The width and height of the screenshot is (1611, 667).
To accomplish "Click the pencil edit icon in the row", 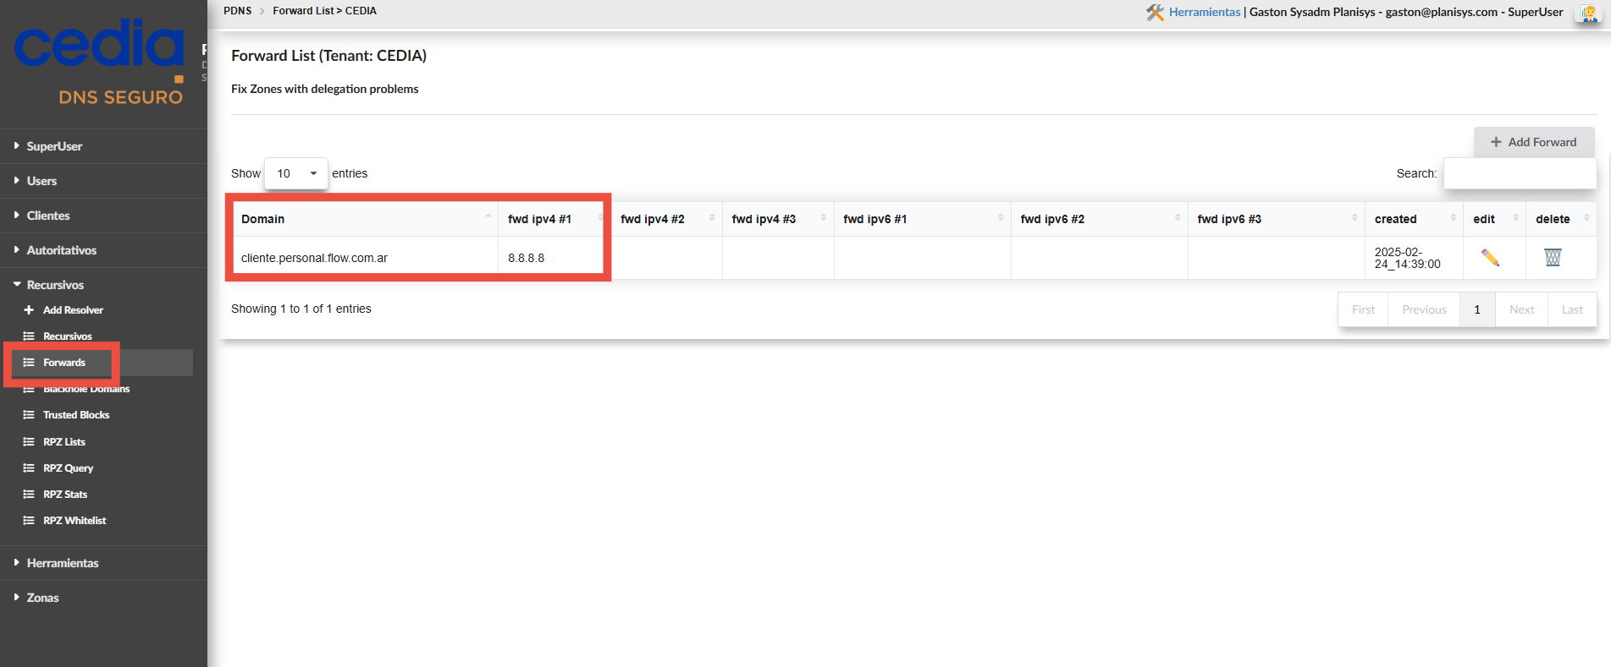I will pyautogui.click(x=1490, y=258).
